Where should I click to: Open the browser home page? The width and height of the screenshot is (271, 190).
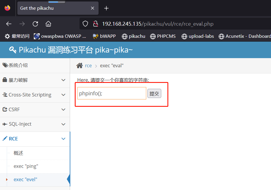[48, 24]
